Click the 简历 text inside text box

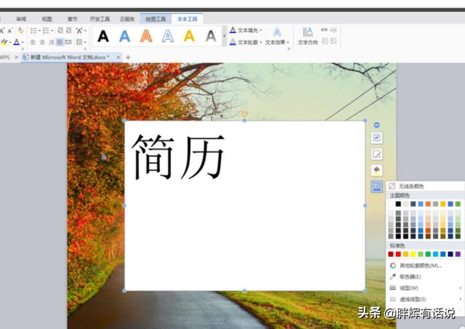[178, 156]
